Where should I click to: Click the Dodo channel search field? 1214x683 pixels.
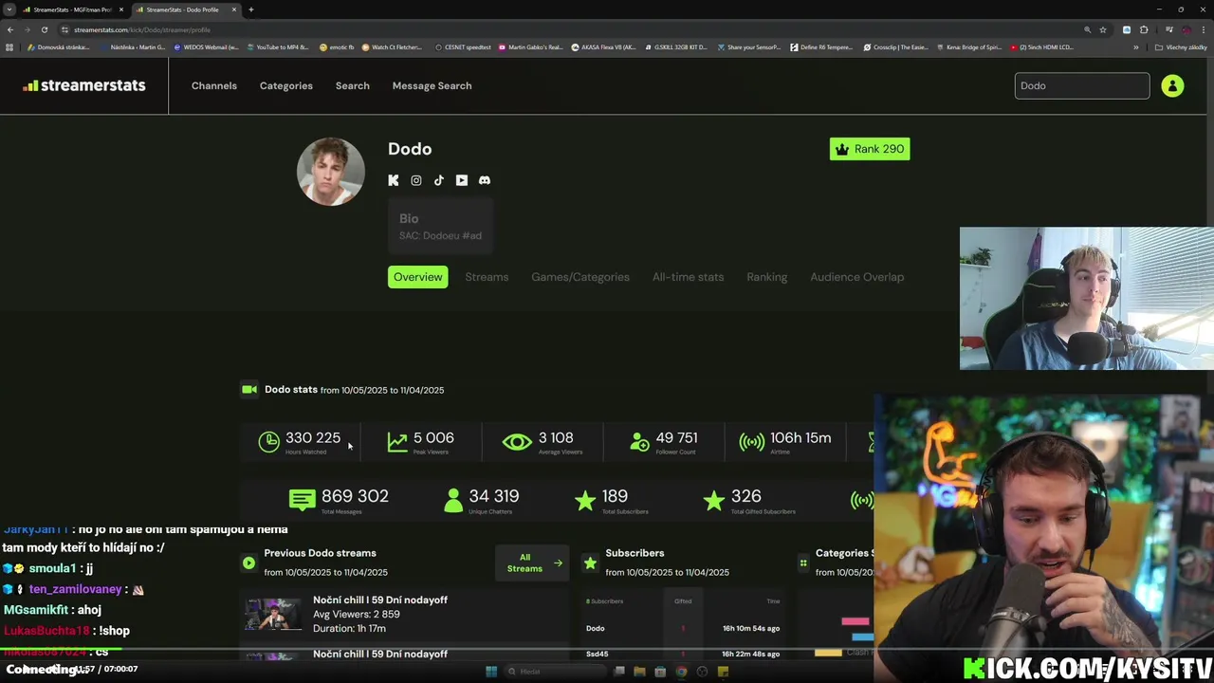click(1082, 85)
